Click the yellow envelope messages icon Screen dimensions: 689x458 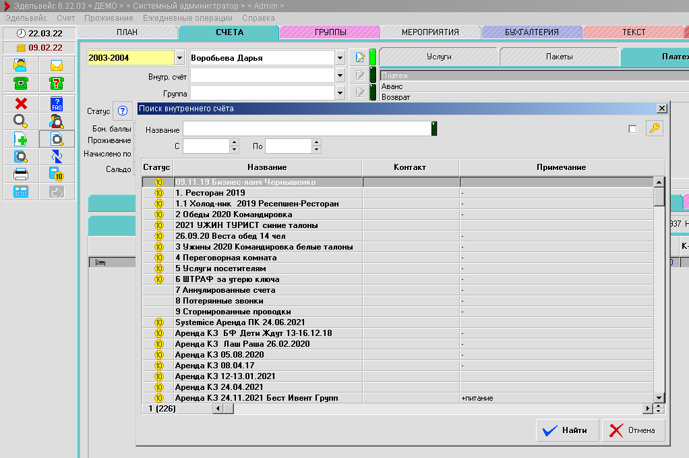(x=57, y=65)
